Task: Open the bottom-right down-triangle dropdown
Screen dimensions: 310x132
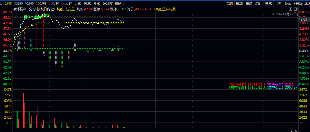Action: [x=291, y=131]
